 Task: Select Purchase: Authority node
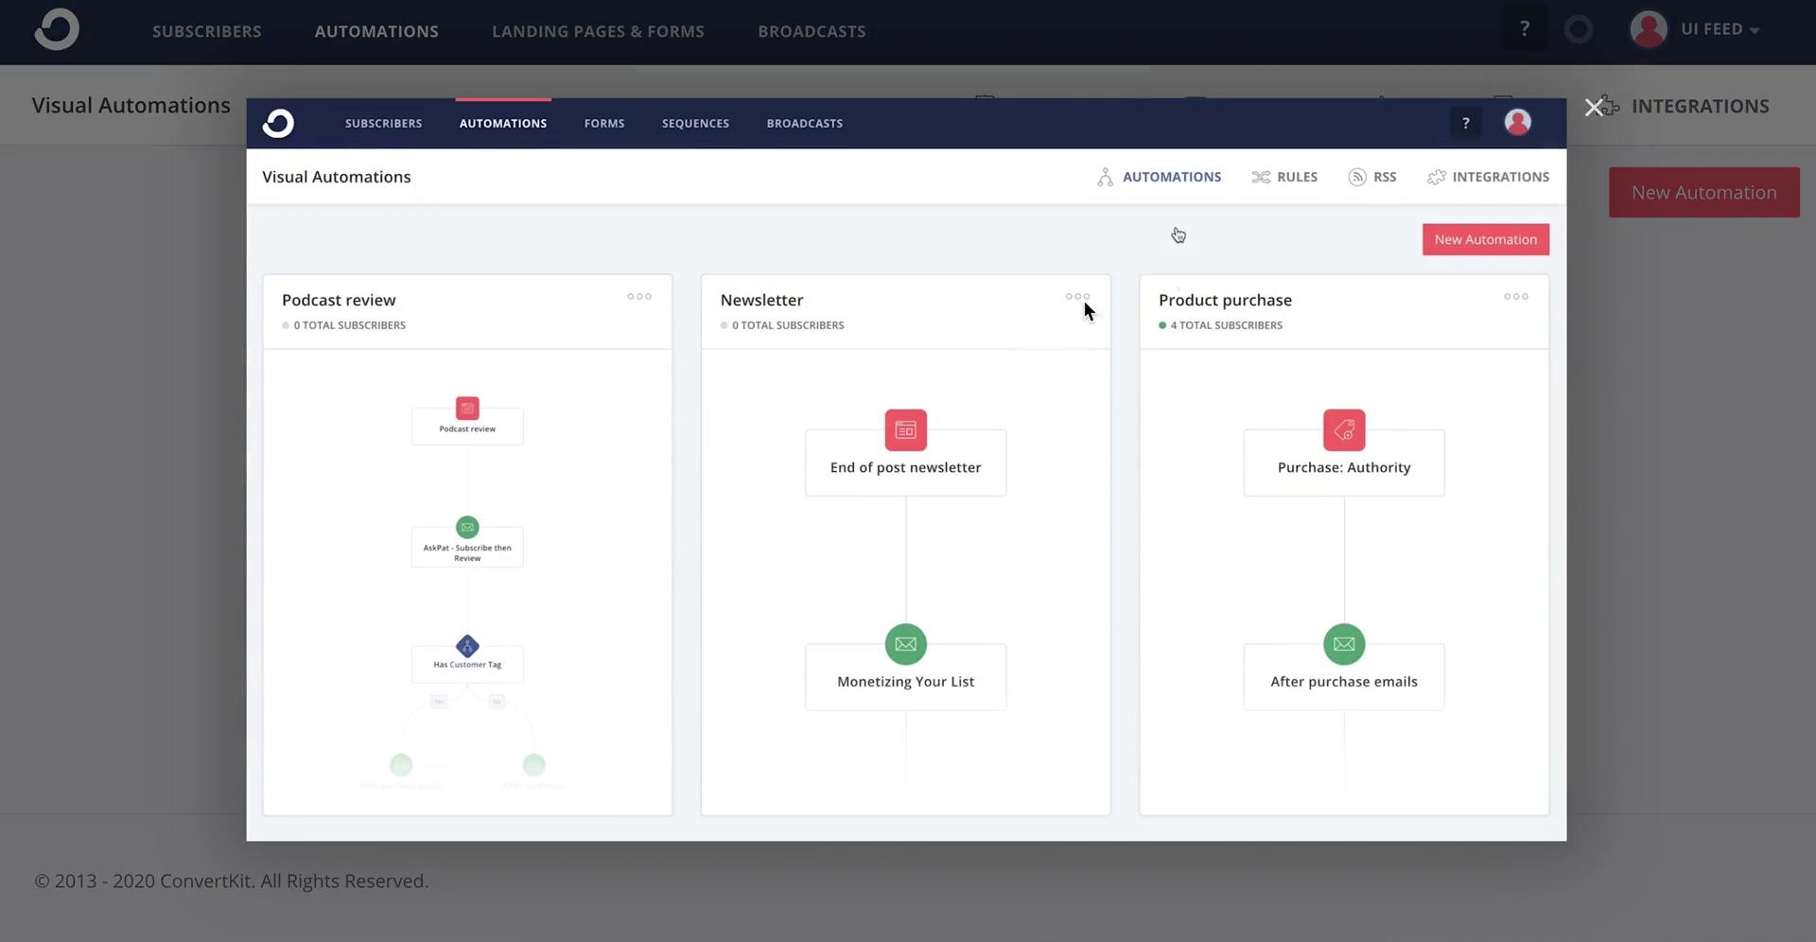[x=1344, y=462]
